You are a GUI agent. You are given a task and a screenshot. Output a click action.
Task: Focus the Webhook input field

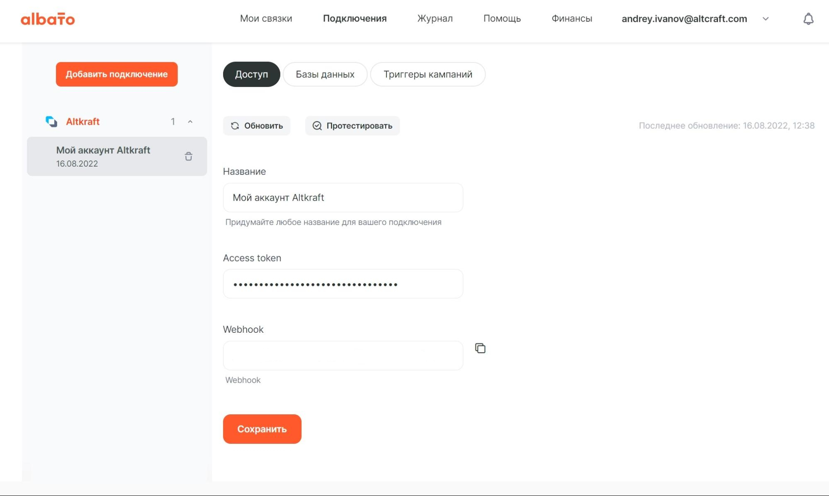pyautogui.click(x=343, y=356)
